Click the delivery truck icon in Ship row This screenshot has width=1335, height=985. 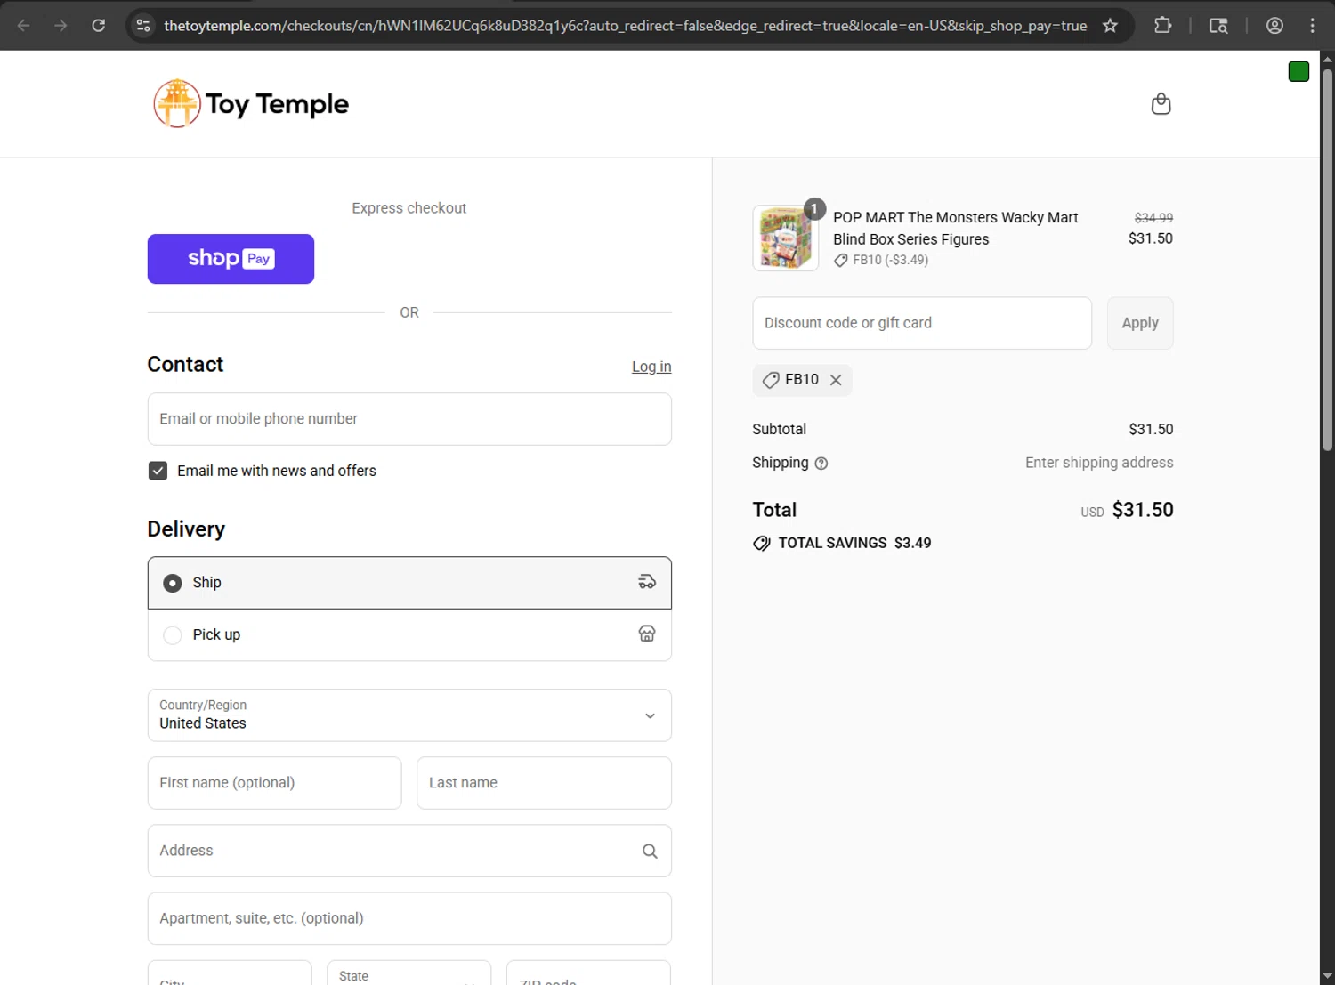click(647, 582)
